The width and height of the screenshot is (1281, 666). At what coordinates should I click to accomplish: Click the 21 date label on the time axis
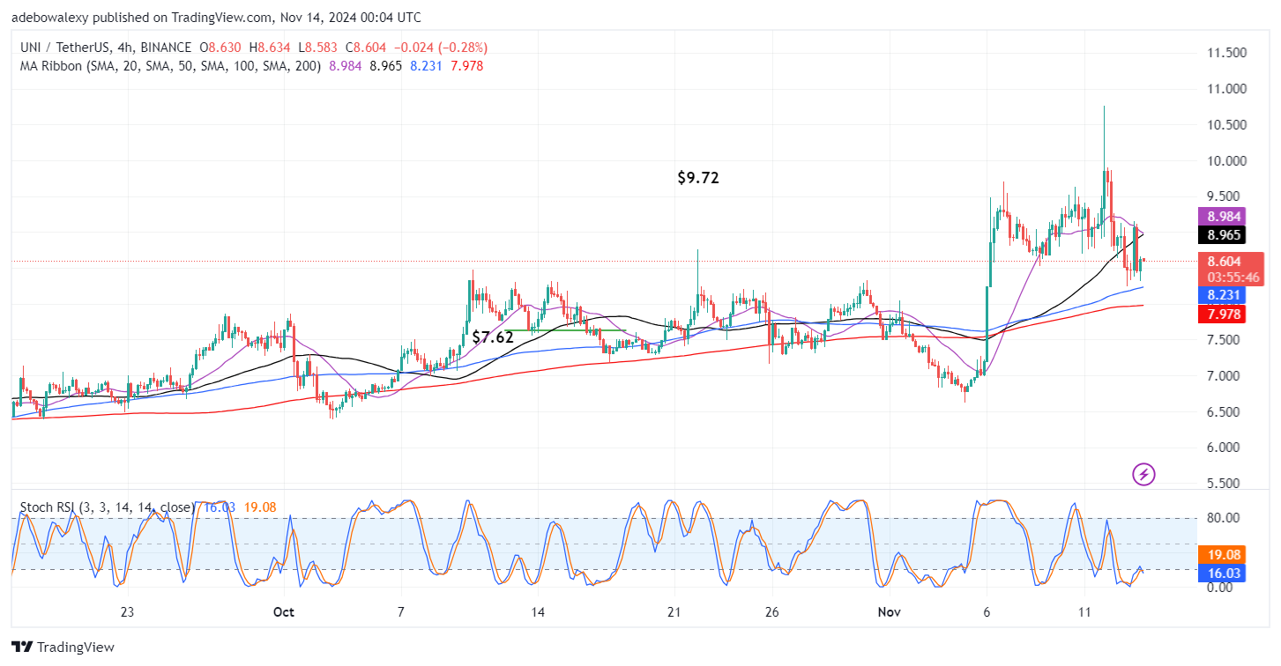click(x=674, y=611)
